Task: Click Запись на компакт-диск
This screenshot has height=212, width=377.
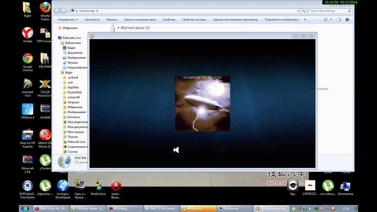Action: click(x=140, y=19)
